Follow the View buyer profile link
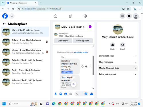Image resolution: width=143 pixels, height=107 pixels. click(x=81, y=52)
